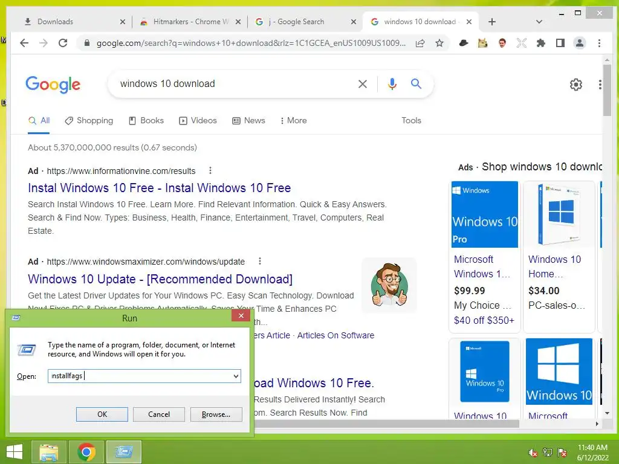619x464 pixels.
Task: Open the crossed-tools extension icon
Action: pos(522,43)
